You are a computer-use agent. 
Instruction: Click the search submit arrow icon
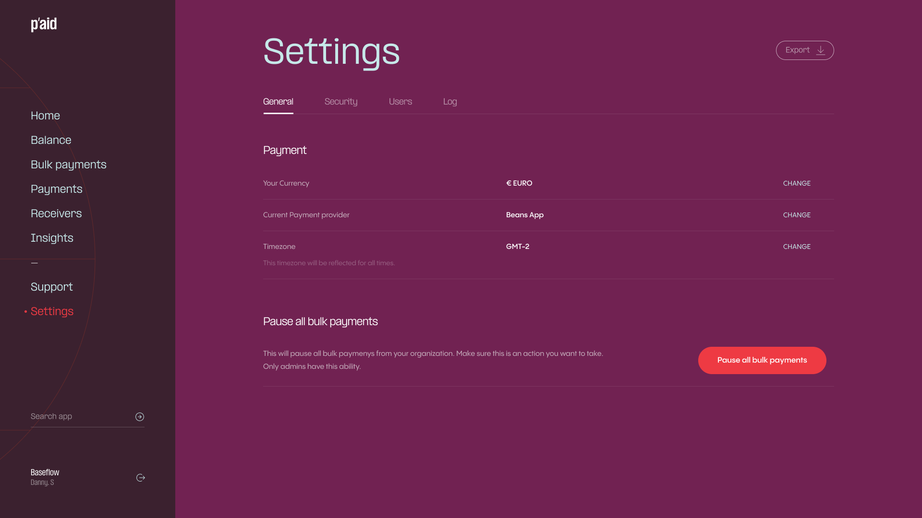(x=140, y=417)
